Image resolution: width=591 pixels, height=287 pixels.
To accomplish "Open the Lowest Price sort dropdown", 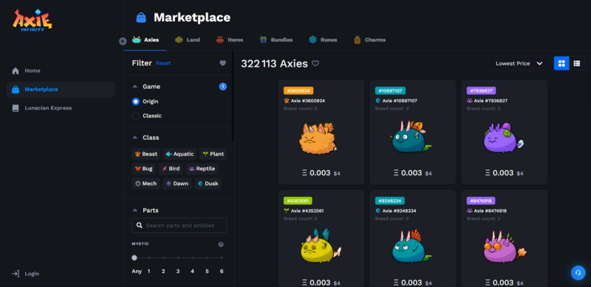I will (519, 64).
